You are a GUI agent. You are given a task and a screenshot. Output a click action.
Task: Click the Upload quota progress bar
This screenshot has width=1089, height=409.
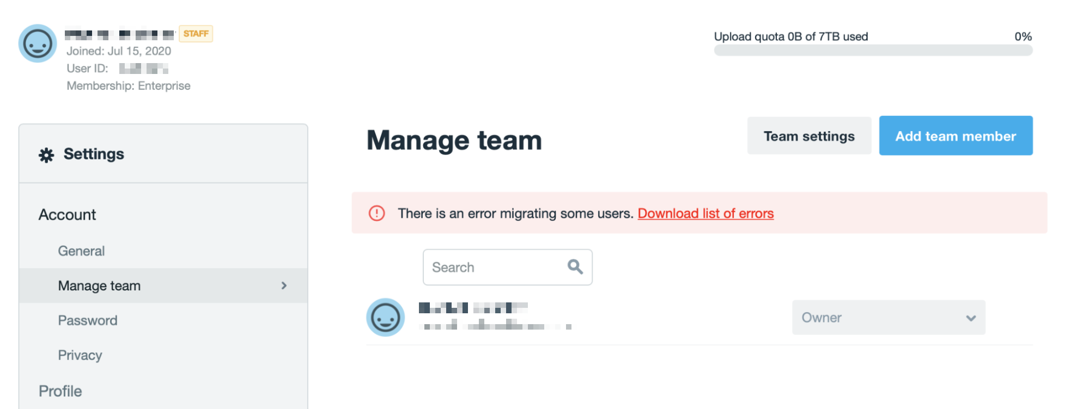click(873, 51)
